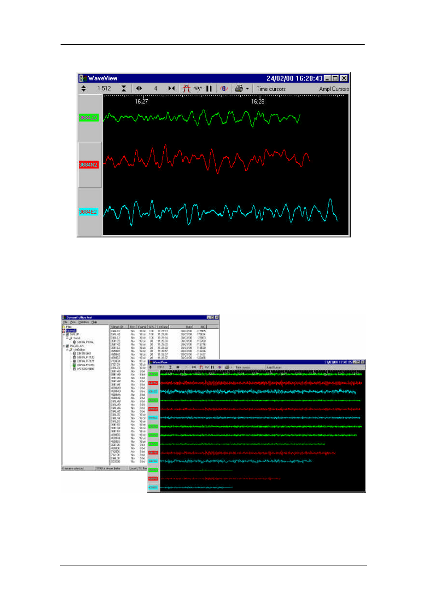The image size is (427, 604).
Task: Select the Files node in the tree
Action: (69, 327)
